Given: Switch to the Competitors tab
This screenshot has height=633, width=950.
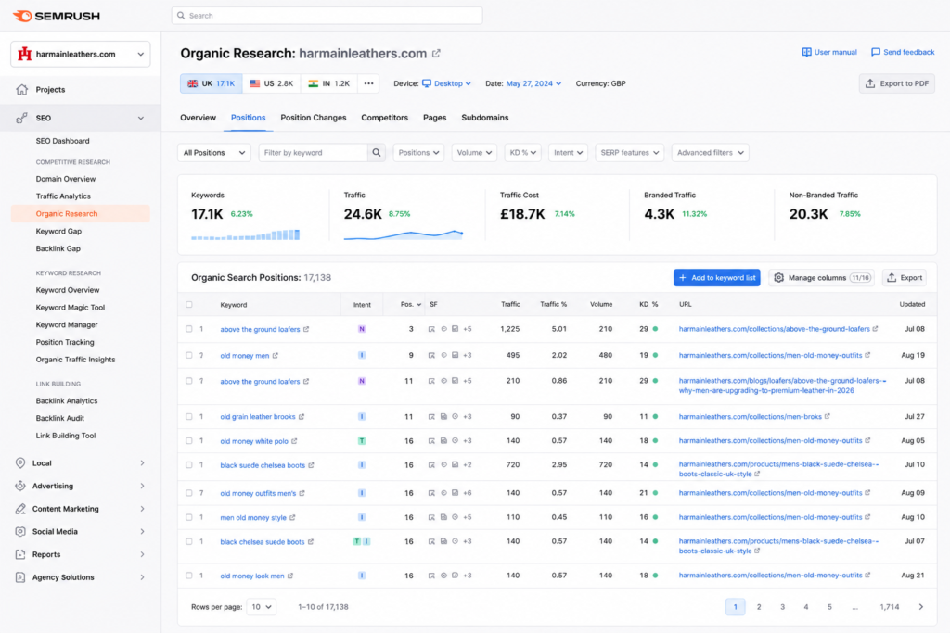Looking at the screenshot, I should point(385,118).
